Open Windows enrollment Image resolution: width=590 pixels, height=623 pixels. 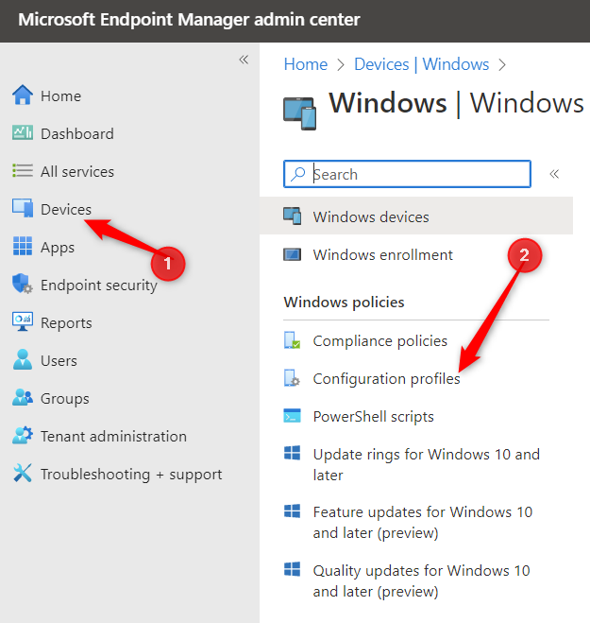coord(382,254)
